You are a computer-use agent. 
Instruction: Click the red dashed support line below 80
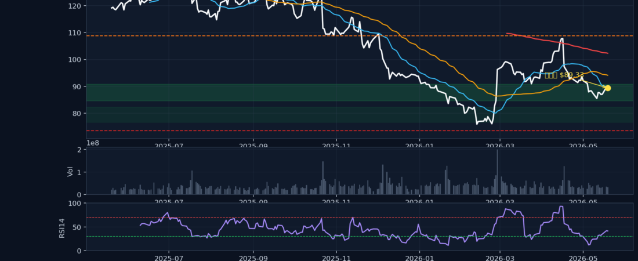359,130
